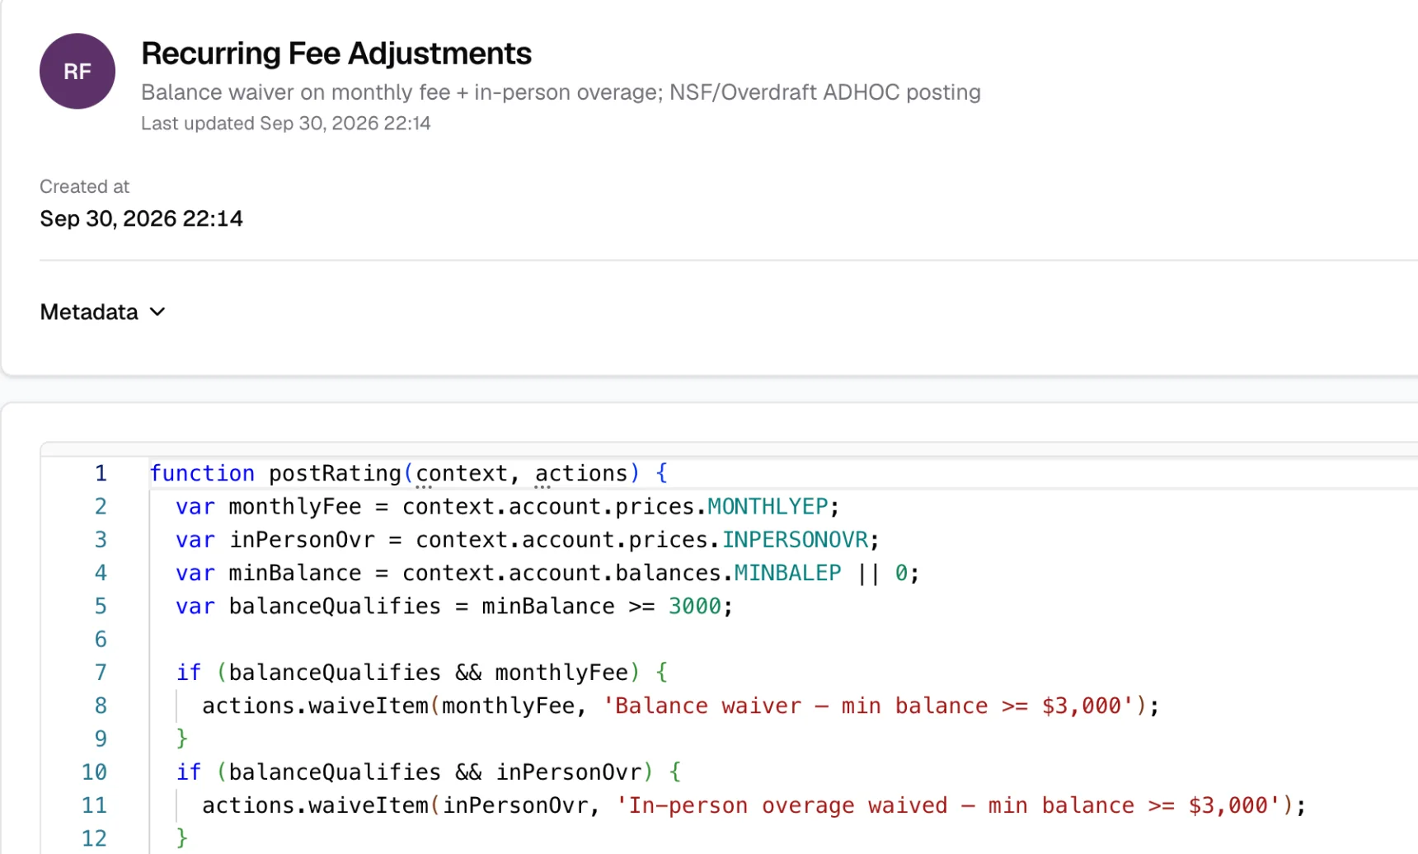Click closing brace on line 9
This screenshot has height=854, width=1418.
[x=182, y=739]
